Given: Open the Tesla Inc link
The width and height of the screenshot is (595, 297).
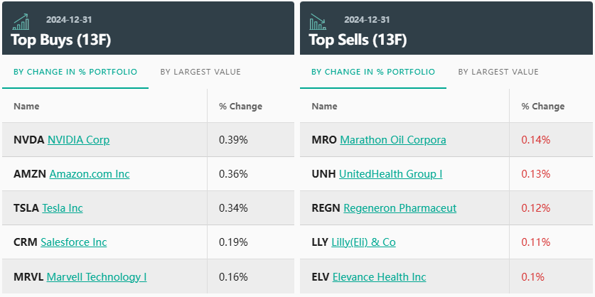Looking at the screenshot, I should (63, 208).
